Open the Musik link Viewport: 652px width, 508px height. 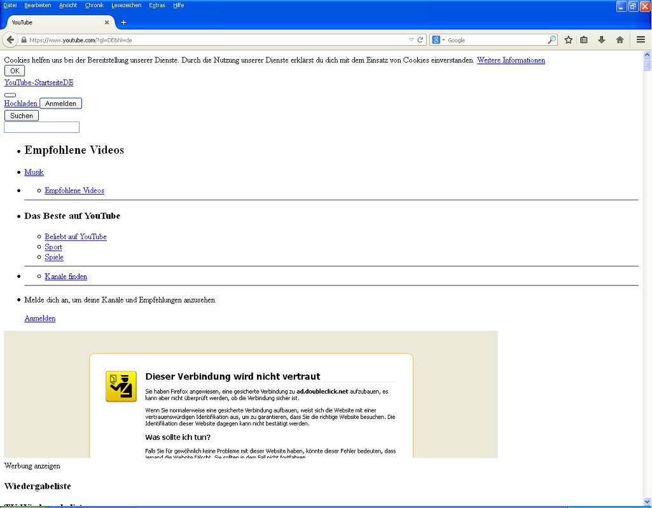coord(34,172)
